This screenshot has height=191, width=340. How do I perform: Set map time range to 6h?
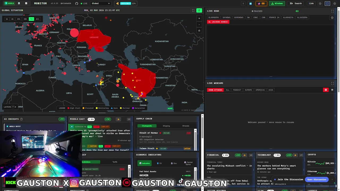pos(12,19)
